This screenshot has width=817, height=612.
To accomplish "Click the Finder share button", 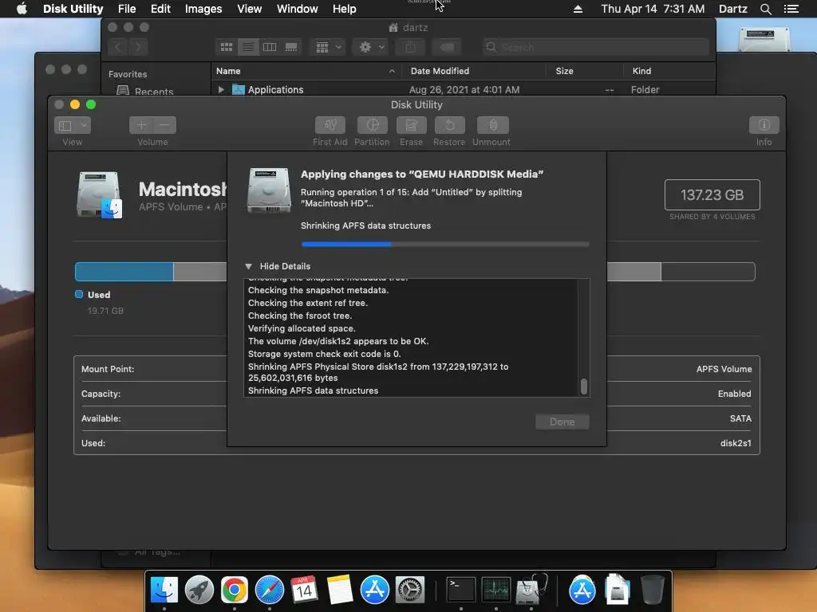I will coord(411,47).
